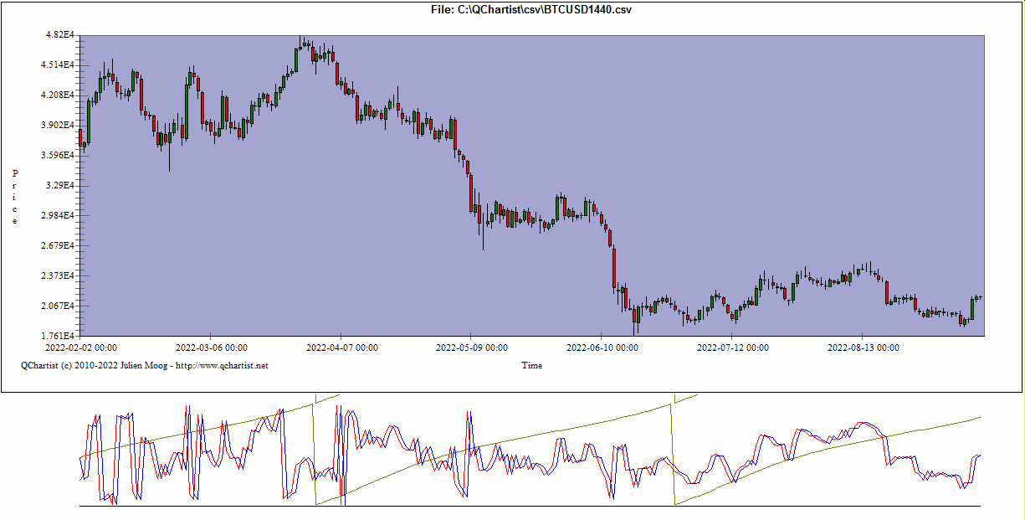Viewport: 1025px width, 520px height.
Task: Click the 3.29E4 price axis label
Action: [x=61, y=186]
